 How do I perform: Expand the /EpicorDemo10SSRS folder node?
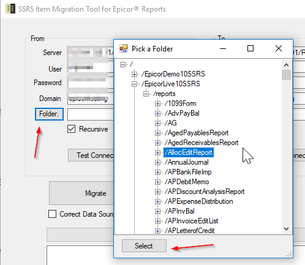(x=134, y=74)
